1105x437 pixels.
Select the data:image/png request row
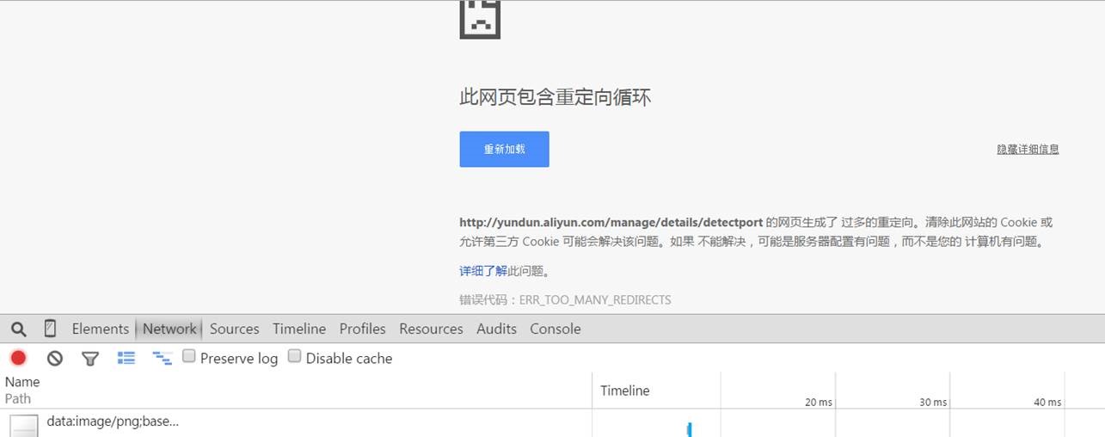tap(113, 422)
